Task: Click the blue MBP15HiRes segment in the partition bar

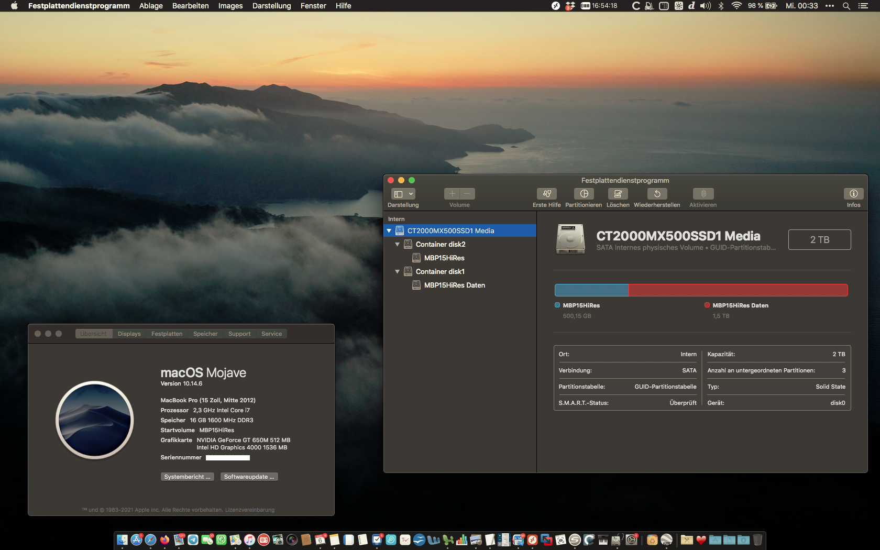Action: click(x=591, y=290)
